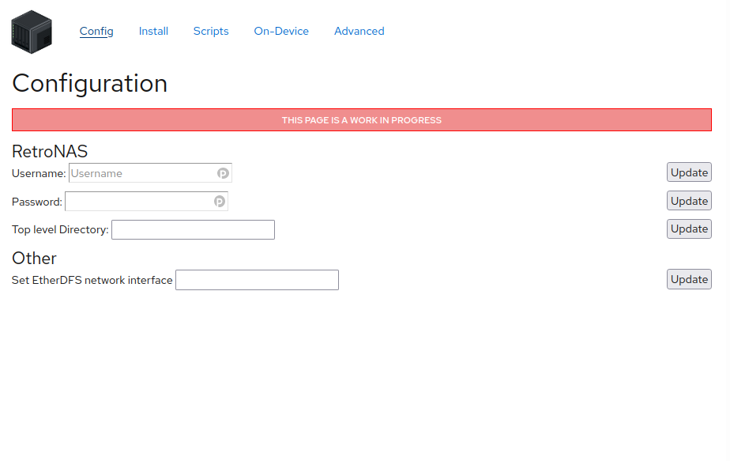This screenshot has width=730, height=461.
Task: Click the 'RetroNAS' section heading
Action: point(50,152)
